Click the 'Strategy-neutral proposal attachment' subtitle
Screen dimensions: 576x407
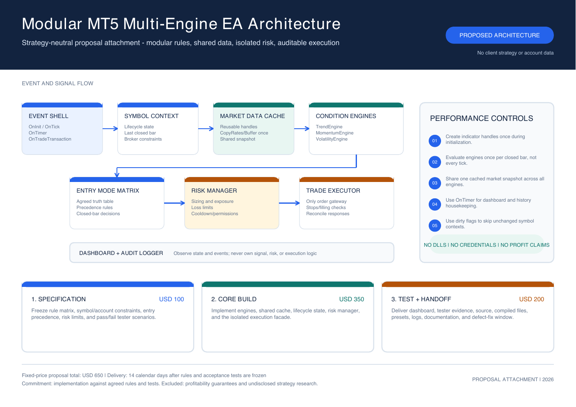[x=181, y=43]
